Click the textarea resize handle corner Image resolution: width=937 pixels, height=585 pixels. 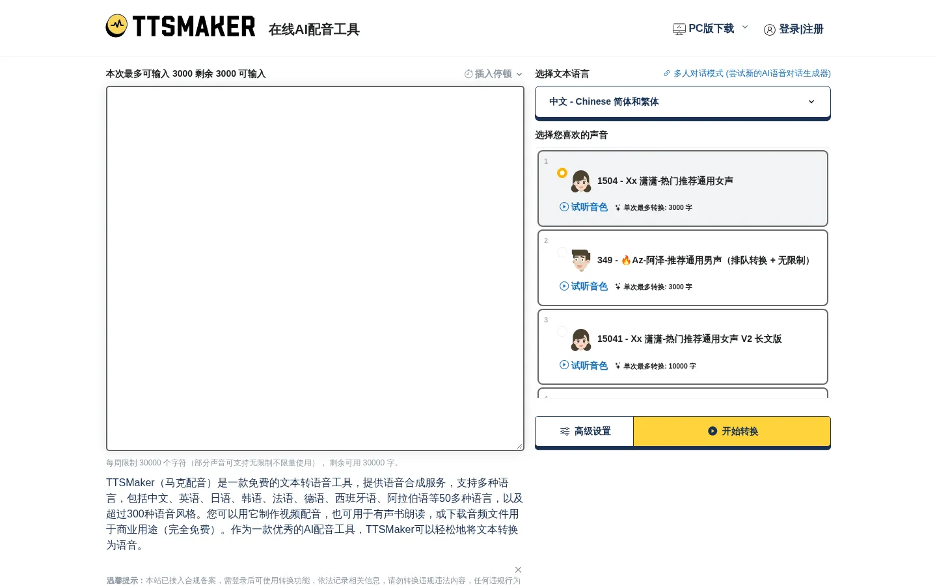pos(519,446)
